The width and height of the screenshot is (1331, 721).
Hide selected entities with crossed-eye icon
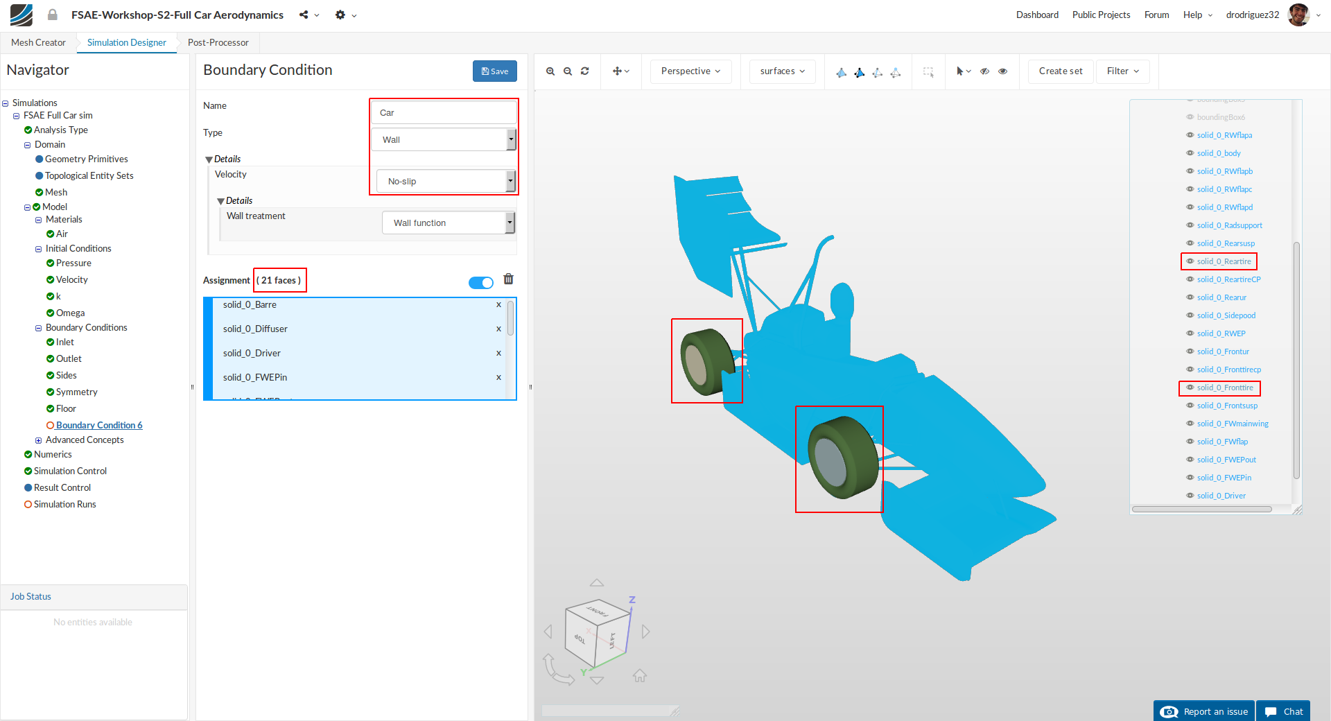pos(984,71)
